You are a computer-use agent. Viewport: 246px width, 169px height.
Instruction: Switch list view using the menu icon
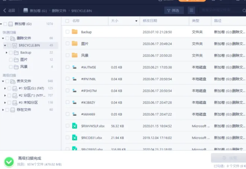pyautogui.click(x=191, y=10)
